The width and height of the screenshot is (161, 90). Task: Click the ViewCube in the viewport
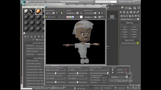coord(112,17)
